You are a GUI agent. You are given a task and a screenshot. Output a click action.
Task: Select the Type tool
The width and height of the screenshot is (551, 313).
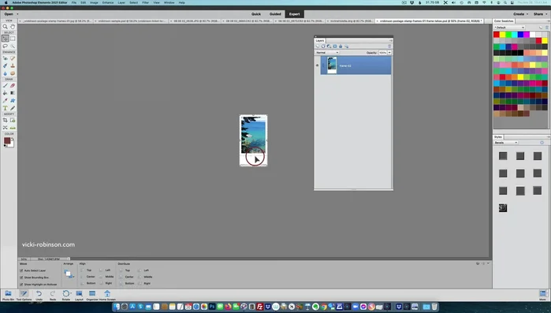6,108
